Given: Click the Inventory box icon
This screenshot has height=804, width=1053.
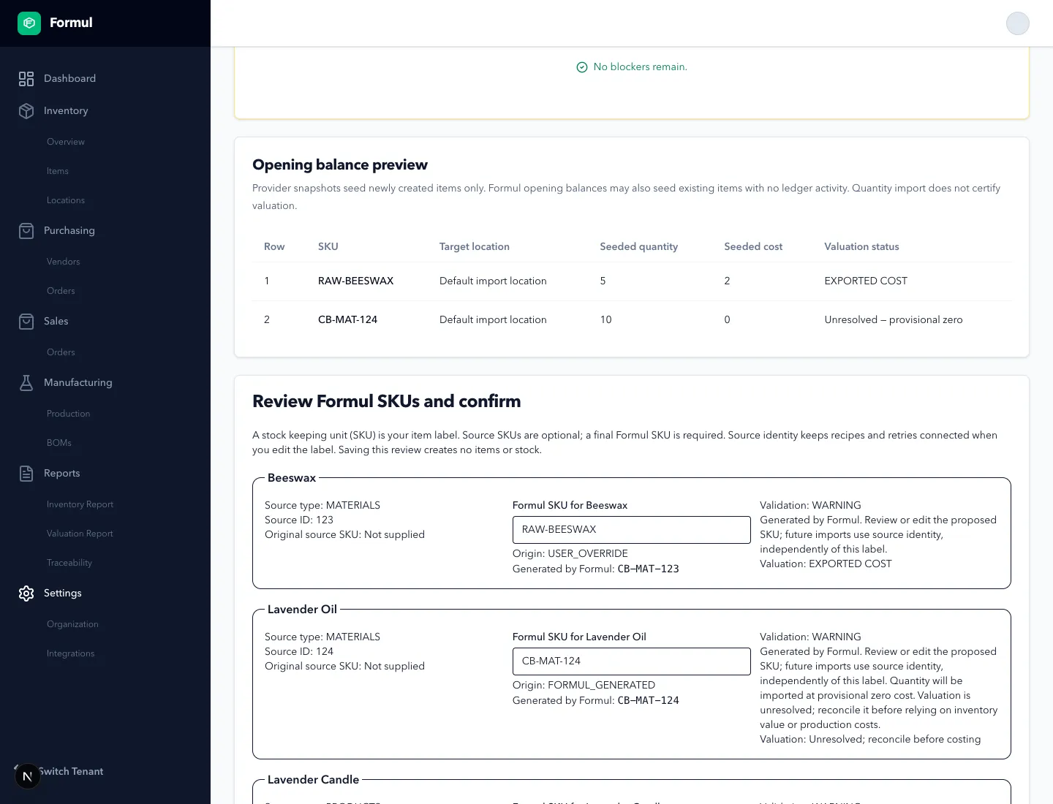Looking at the screenshot, I should [26, 111].
